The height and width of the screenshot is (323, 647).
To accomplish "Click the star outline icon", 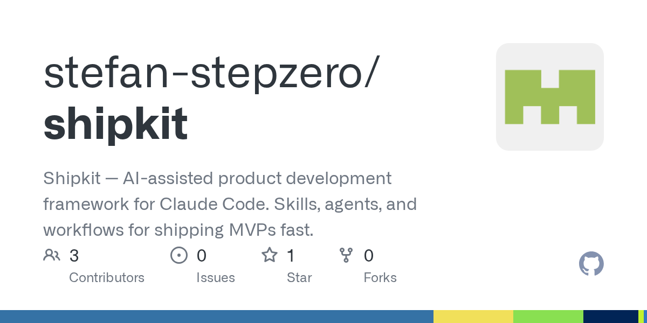I will (x=270, y=255).
